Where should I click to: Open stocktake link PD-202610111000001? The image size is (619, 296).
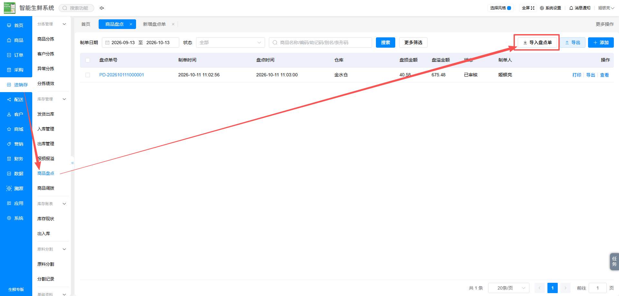click(122, 75)
